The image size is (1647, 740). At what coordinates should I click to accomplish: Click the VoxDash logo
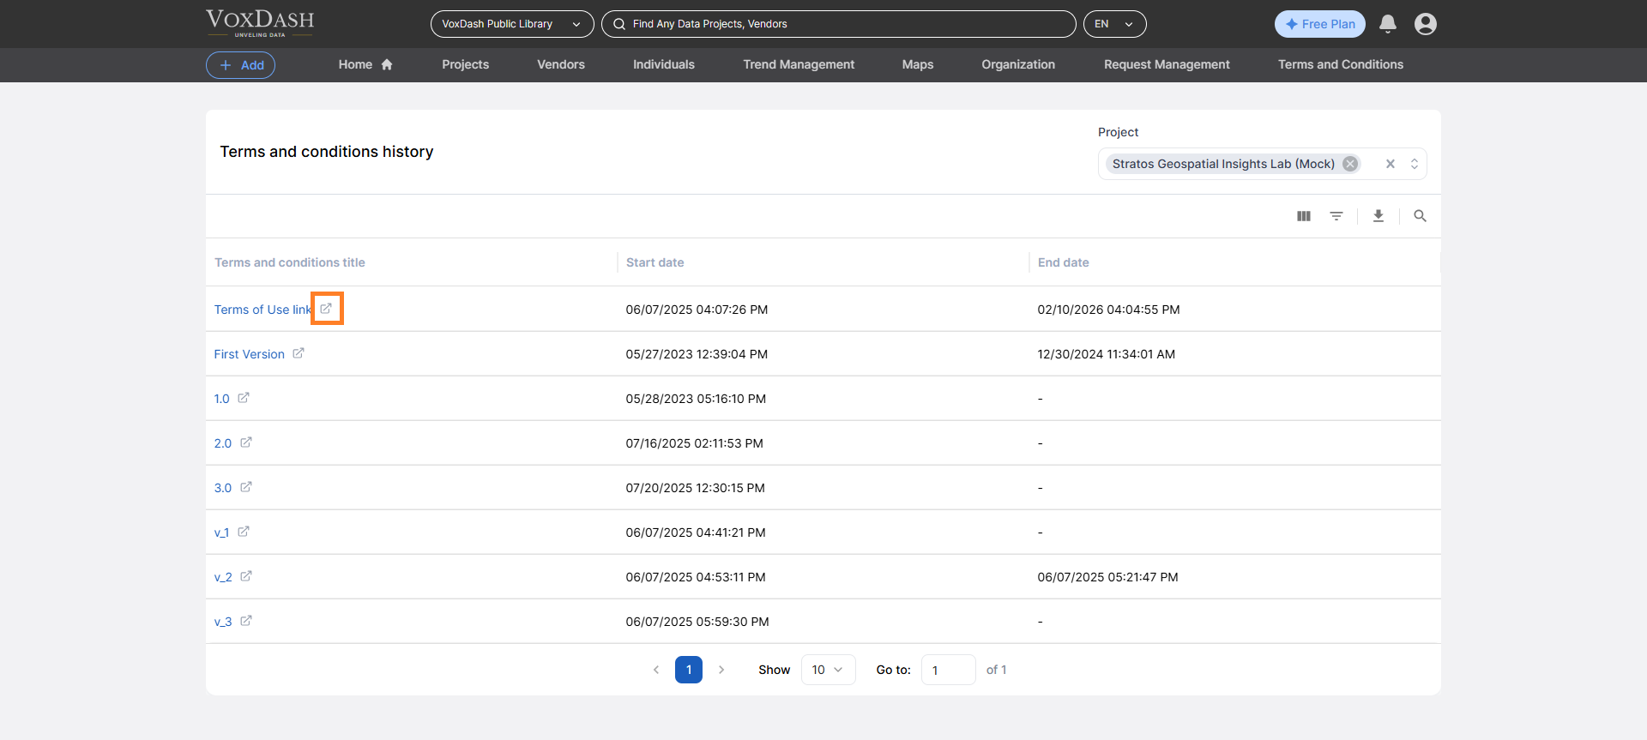(260, 23)
